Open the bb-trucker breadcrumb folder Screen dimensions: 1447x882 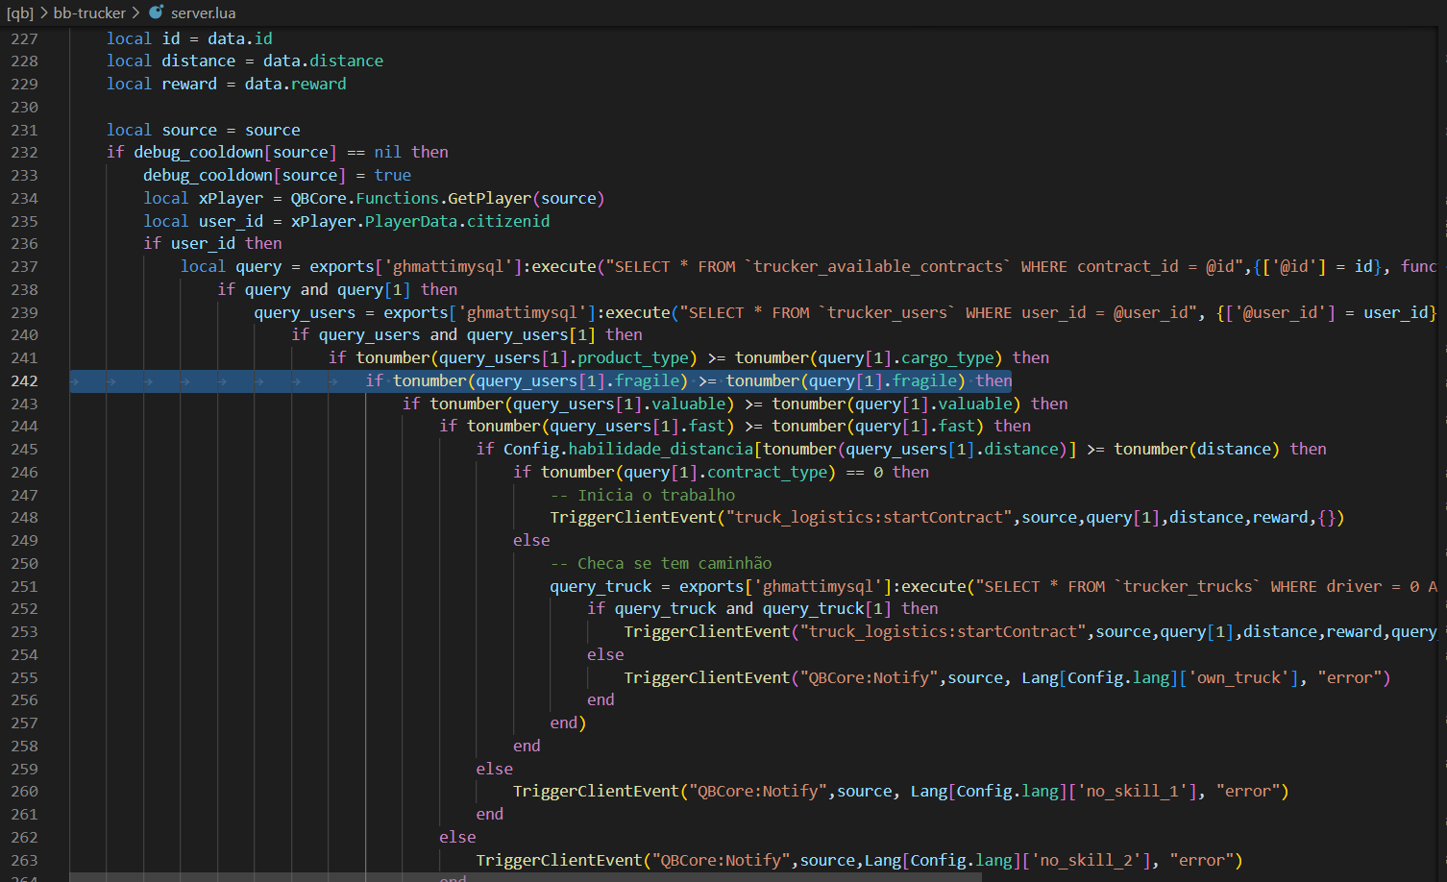point(89,12)
